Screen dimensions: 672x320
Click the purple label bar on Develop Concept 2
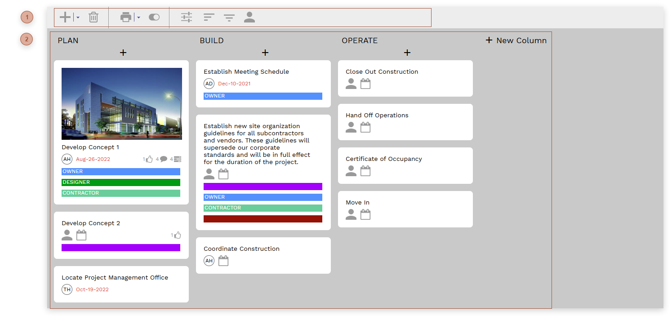pos(121,247)
